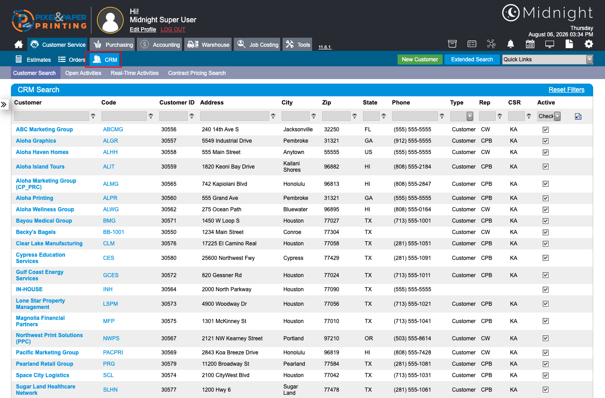
Task: Switch to the Open Activities tab
Action: pyautogui.click(x=83, y=73)
